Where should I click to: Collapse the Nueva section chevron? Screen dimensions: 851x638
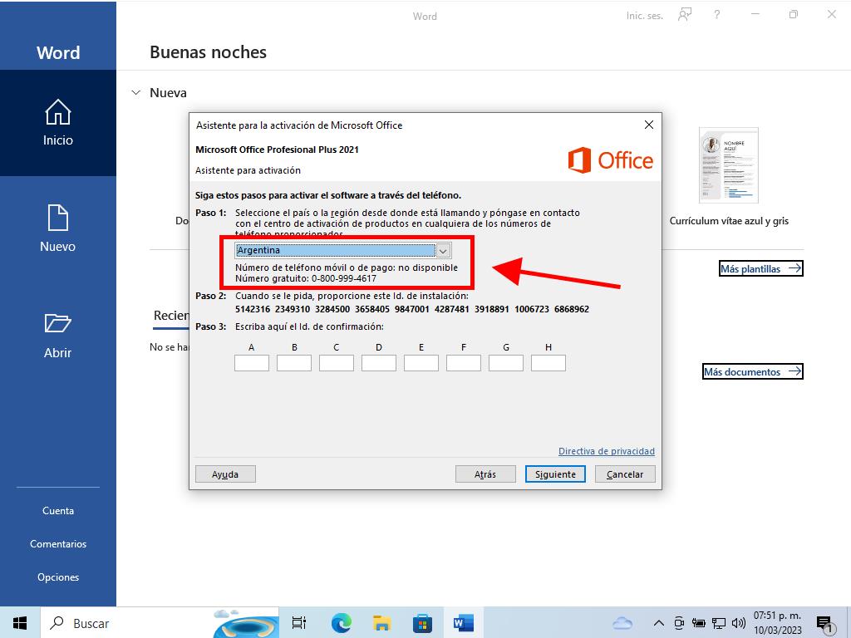point(136,93)
